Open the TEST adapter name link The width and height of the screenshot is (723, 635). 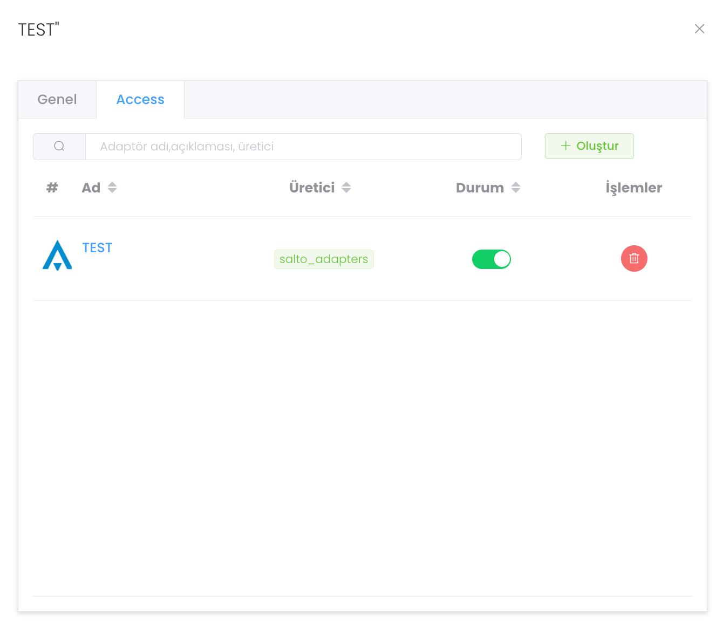[x=97, y=248]
